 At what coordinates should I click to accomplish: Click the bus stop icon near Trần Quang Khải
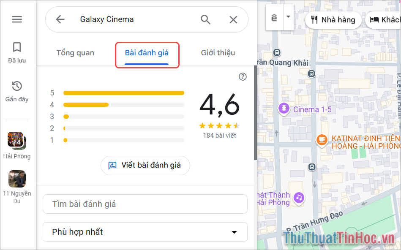click(x=276, y=53)
